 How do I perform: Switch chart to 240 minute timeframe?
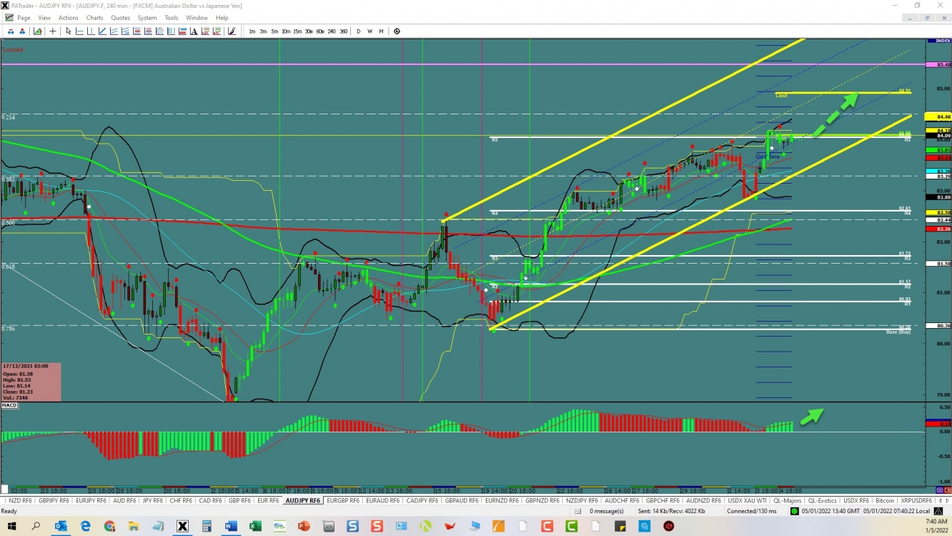click(x=332, y=31)
